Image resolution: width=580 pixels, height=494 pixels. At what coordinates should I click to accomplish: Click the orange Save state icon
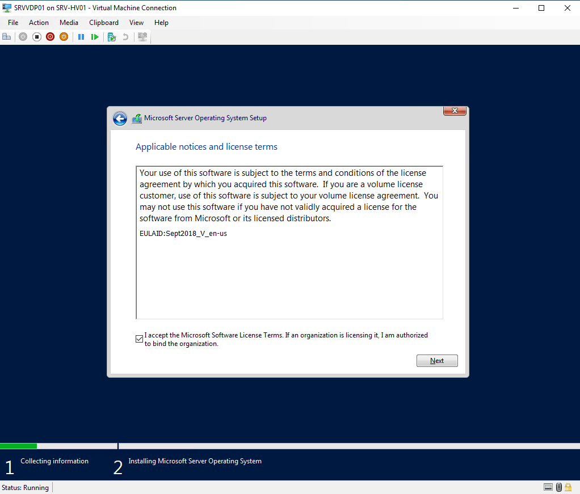pos(64,37)
